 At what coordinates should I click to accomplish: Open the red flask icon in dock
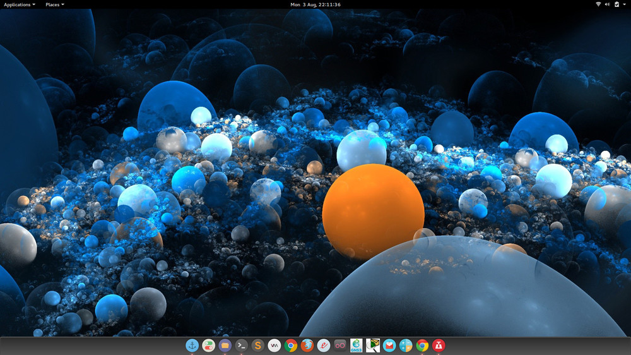tap(439, 346)
